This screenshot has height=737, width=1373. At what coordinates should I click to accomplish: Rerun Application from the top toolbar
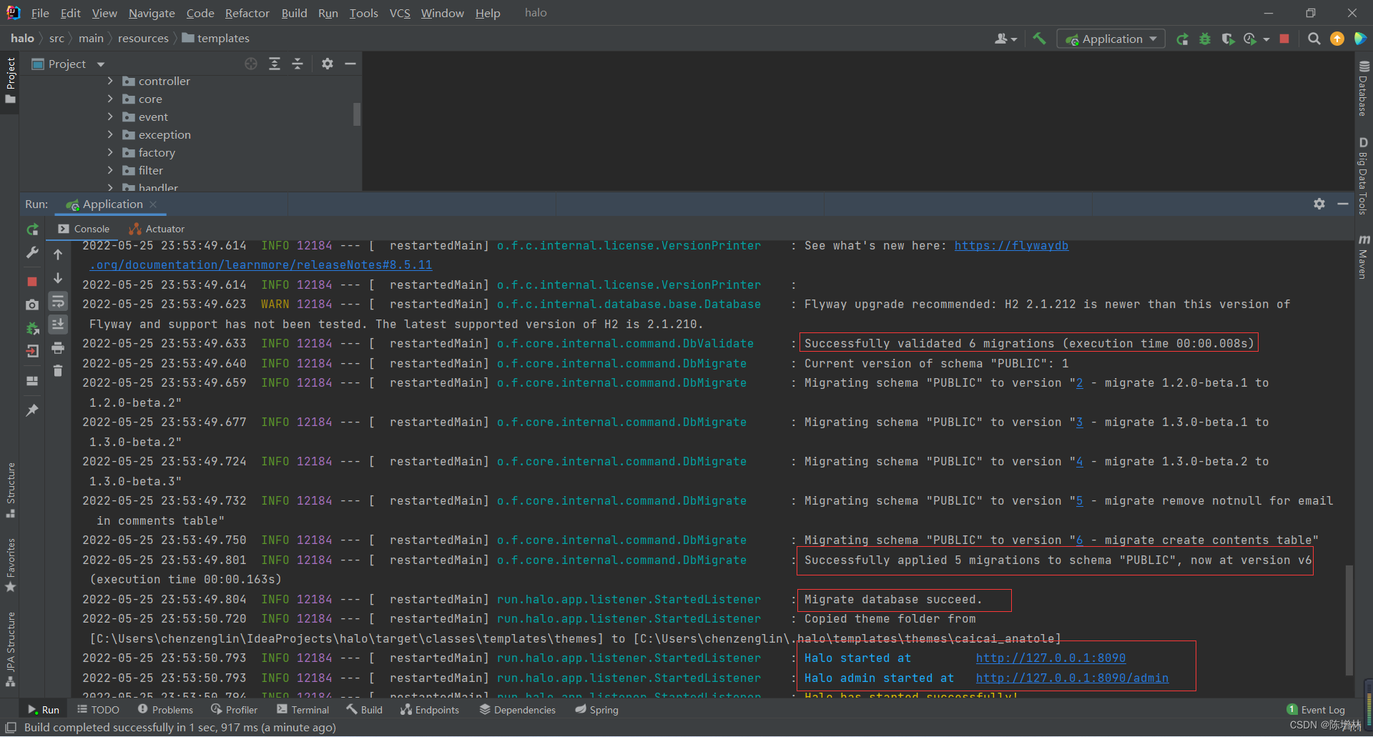point(1183,39)
